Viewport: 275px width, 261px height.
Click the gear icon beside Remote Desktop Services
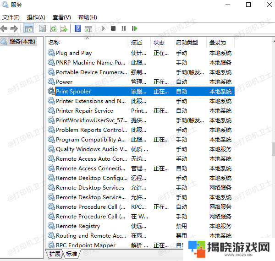(x=51, y=187)
